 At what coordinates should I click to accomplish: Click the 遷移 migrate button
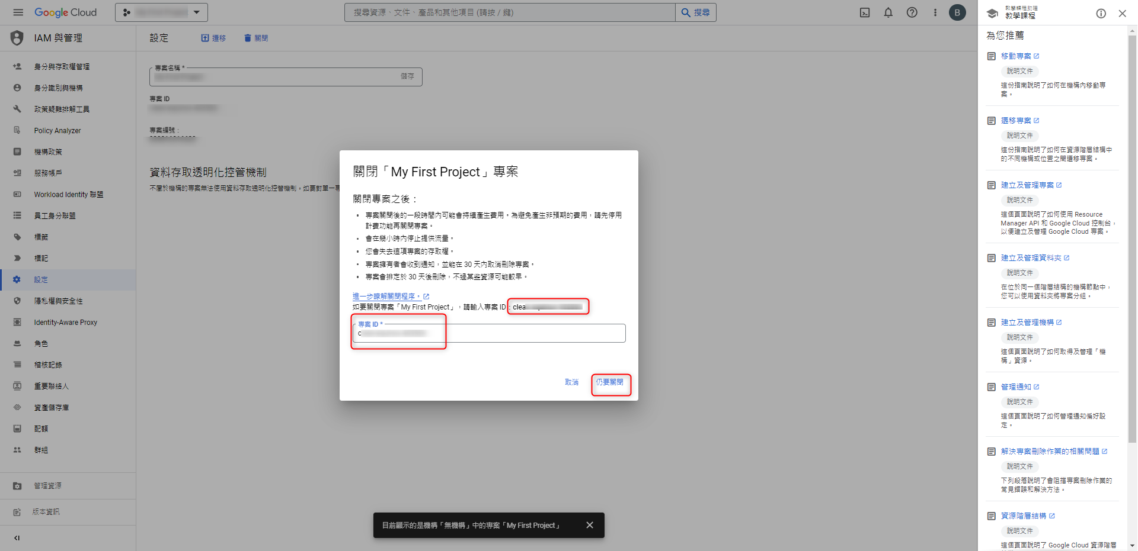coord(213,38)
